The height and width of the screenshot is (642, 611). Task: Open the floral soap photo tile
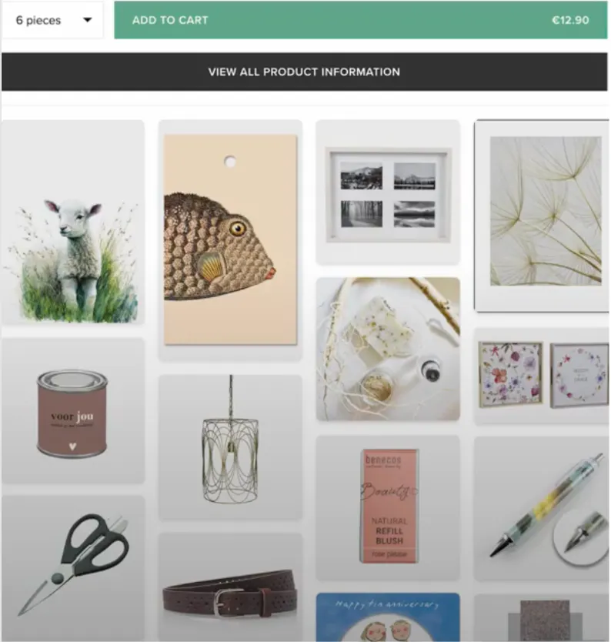click(388, 349)
